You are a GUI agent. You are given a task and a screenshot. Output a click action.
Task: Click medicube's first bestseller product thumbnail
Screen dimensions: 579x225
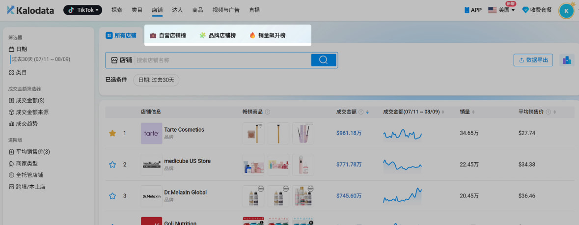(253, 165)
